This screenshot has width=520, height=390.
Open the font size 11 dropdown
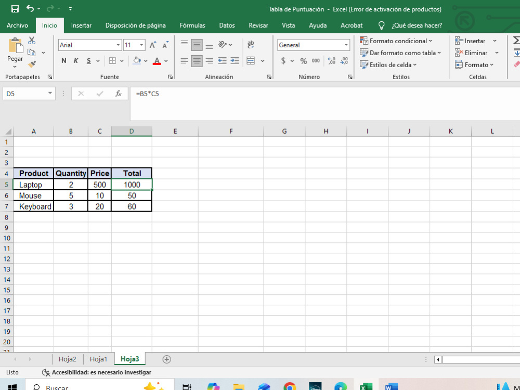pyautogui.click(x=141, y=45)
